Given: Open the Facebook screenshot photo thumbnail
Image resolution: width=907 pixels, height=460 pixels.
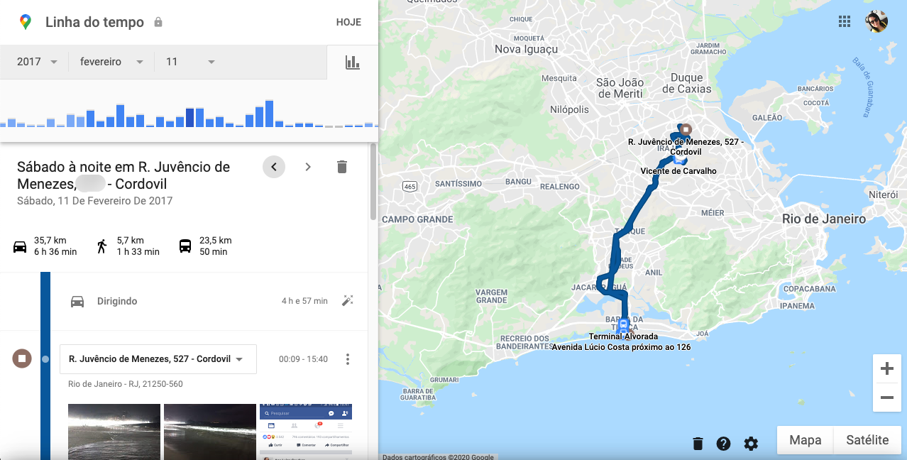Looking at the screenshot, I should 305,432.
